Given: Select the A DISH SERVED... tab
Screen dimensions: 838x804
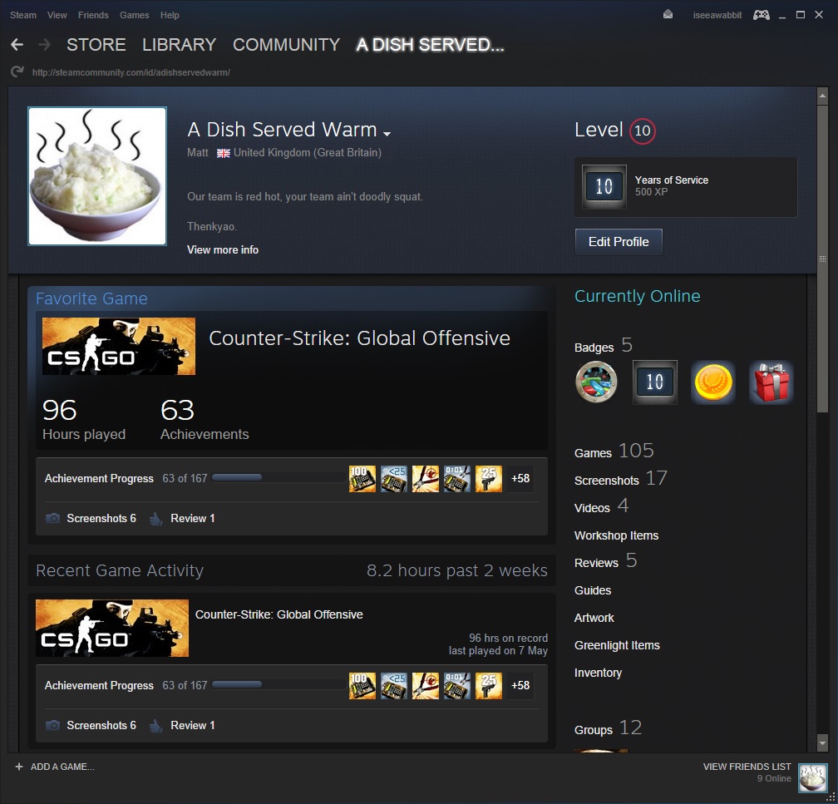Looking at the screenshot, I should click(x=431, y=45).
